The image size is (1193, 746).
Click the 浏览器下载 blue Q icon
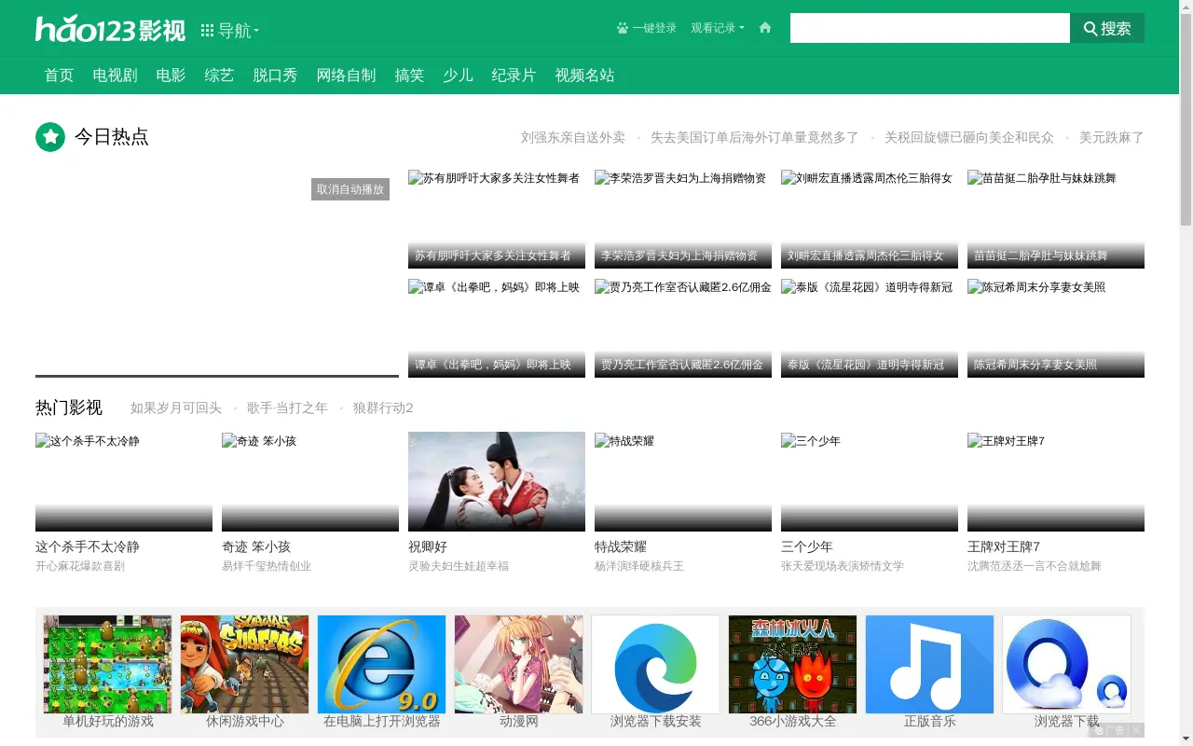1066,664
